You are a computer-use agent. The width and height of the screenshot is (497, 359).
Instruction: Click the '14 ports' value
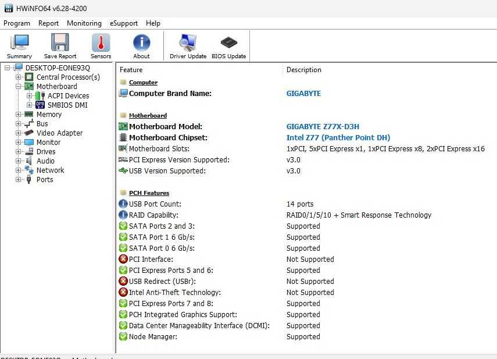point(300,204)
